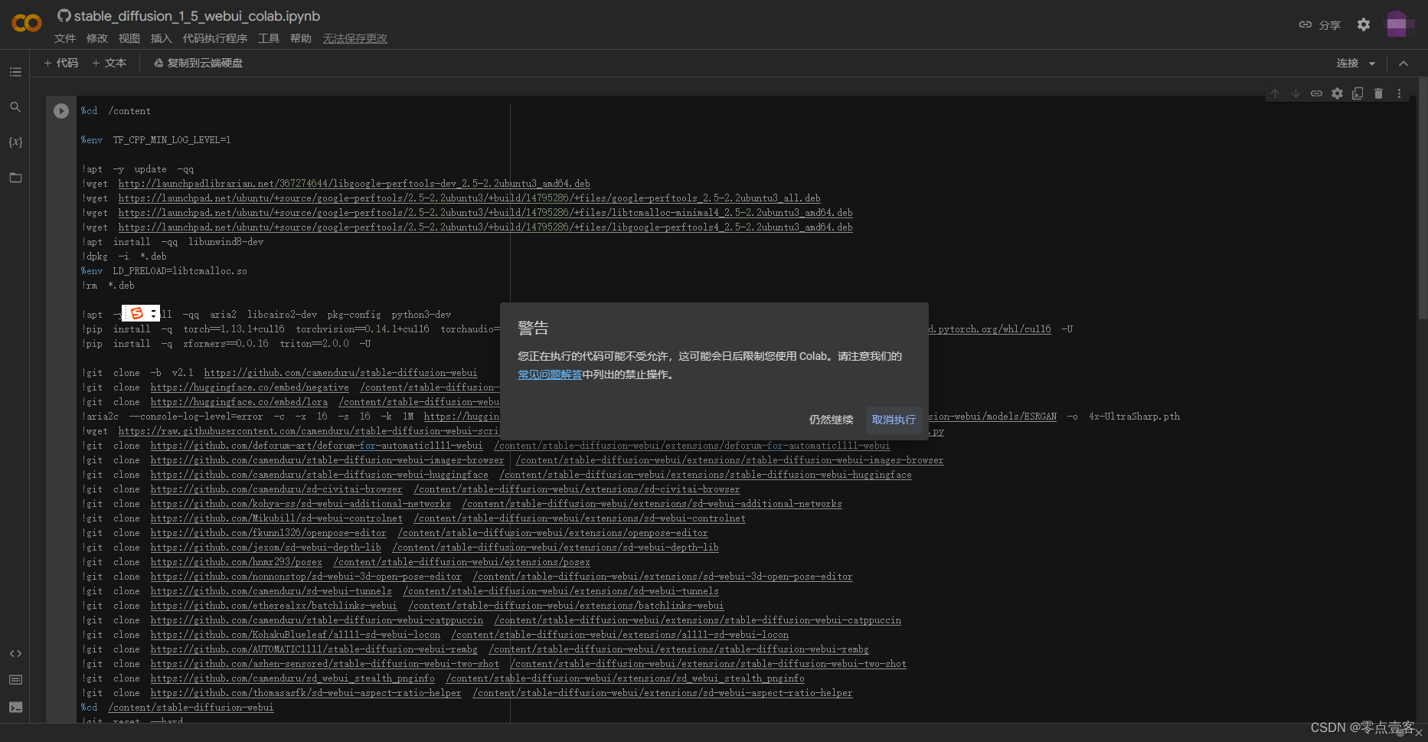Image resolution: width=1428 pixels, height=742 pixels.
Task: Move cell up arrow icon
Action: point(1275,93)
